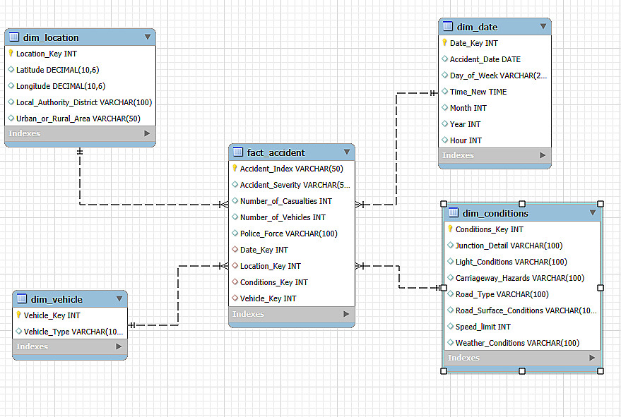Click the top-left resize handle of dim_conditions
Image resolution: width=621 pixels, height=417 pixels.
[x=444, y=204]
